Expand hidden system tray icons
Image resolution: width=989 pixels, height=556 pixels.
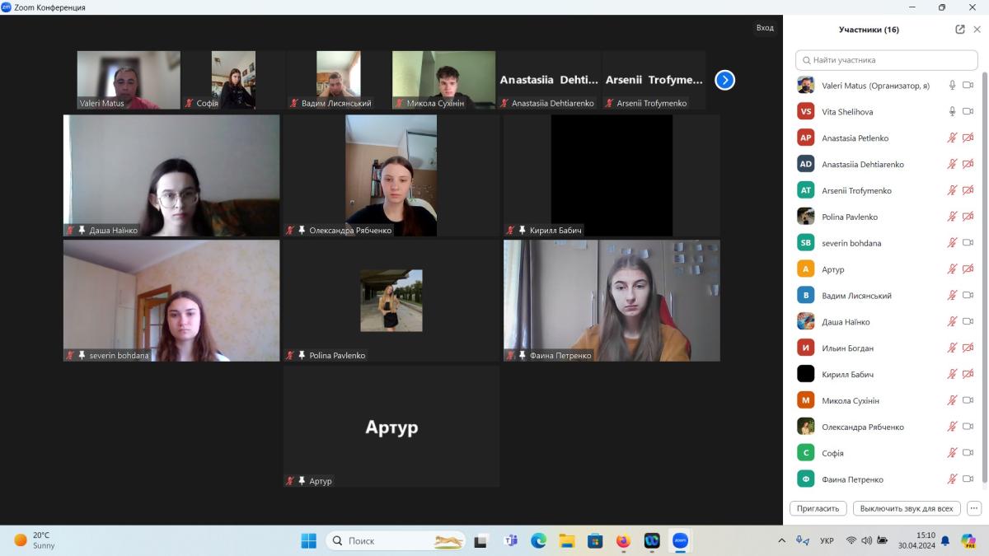pos(781,541)
